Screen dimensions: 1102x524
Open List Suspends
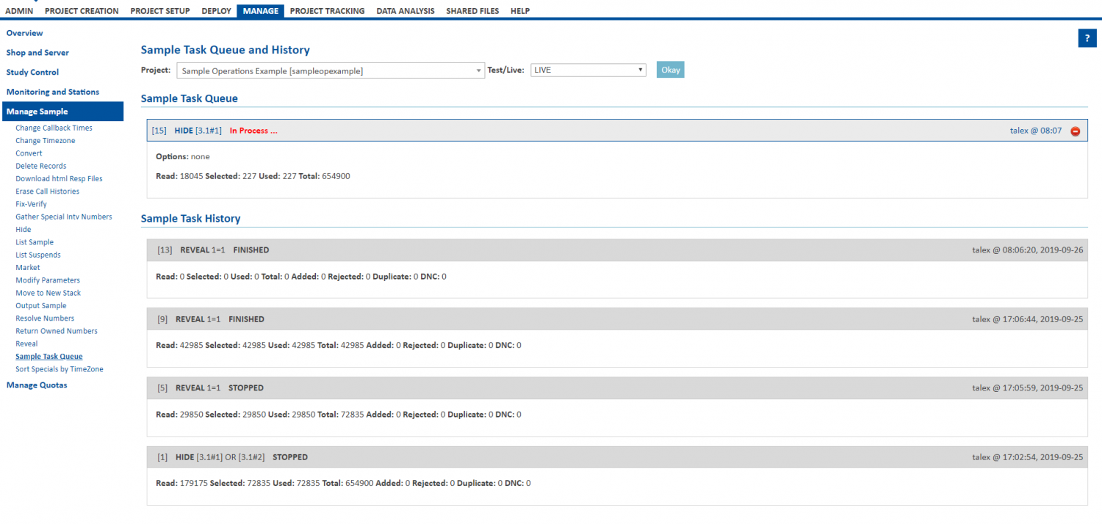[37, 255]
